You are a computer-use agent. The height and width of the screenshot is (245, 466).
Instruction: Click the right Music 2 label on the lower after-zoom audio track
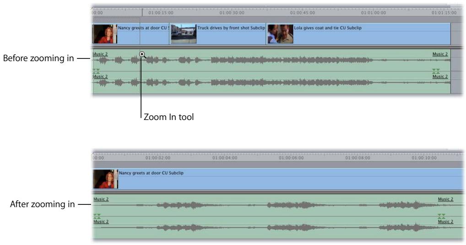point(446,222)
